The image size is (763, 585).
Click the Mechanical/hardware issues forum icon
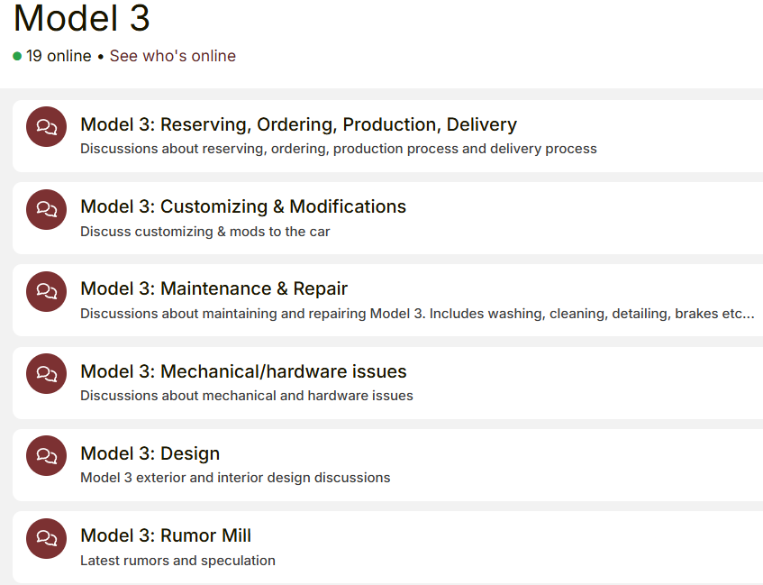coord(46,374)
